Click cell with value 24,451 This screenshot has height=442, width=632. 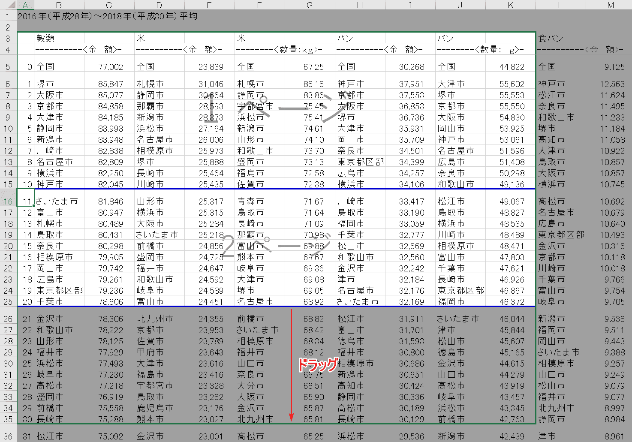tap(209, 302)
